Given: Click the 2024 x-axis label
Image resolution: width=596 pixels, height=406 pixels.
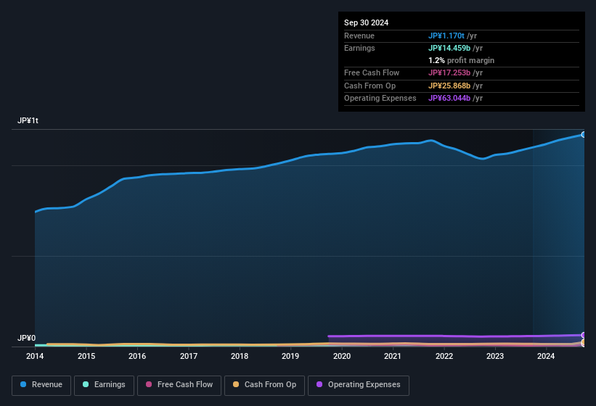Looking at the screenshot, I should pos(546,356).
